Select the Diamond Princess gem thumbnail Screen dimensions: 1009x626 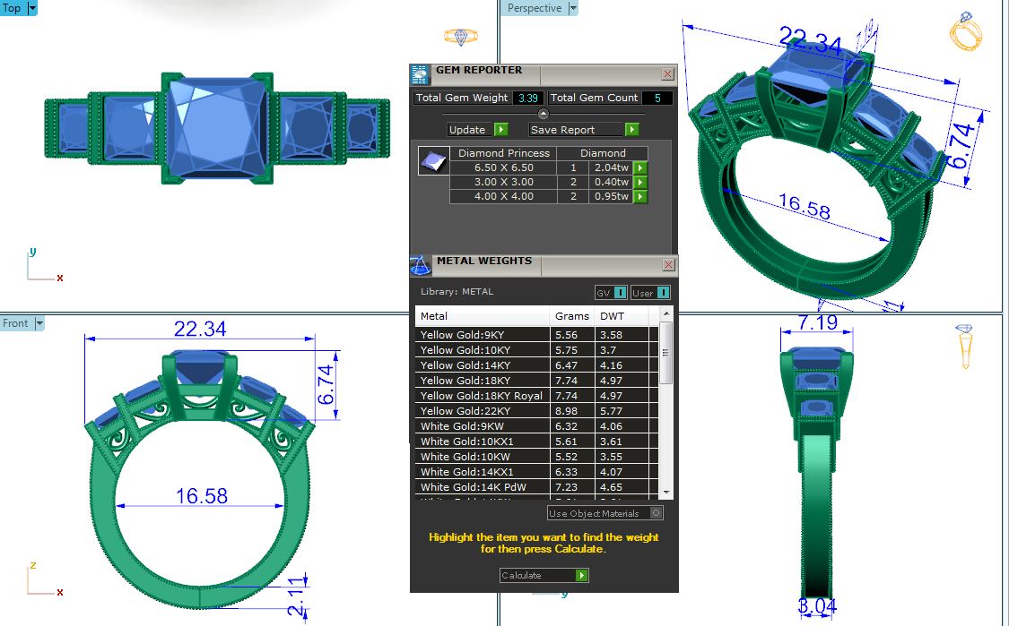(433, 161)
